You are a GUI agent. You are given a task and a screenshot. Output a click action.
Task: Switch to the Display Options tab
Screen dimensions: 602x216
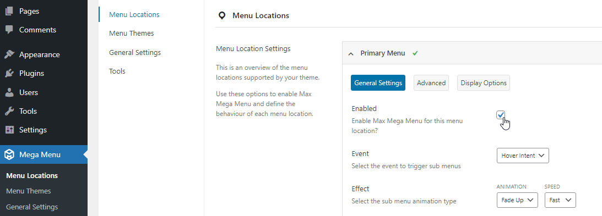pyautogui.click(x=484, y=83)
